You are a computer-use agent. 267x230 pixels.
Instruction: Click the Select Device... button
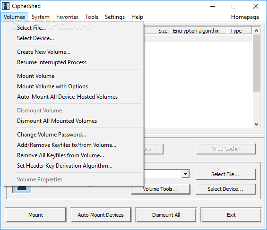[x=225, y=189]
